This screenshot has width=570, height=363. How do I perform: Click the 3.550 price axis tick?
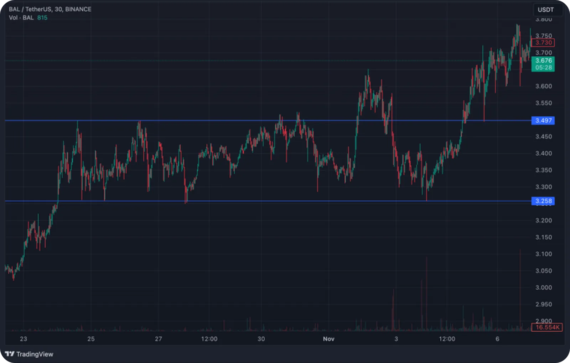coord(544,103)
